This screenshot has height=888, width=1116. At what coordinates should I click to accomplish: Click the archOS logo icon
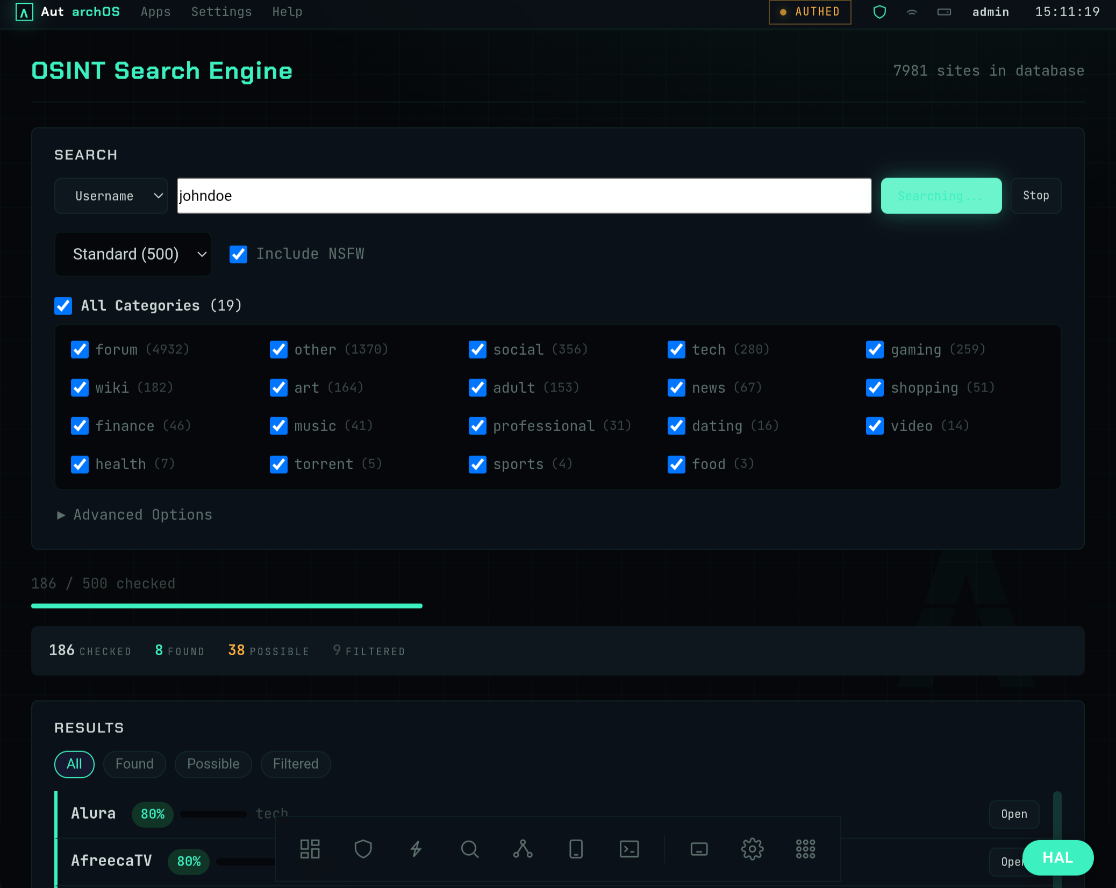24,12
